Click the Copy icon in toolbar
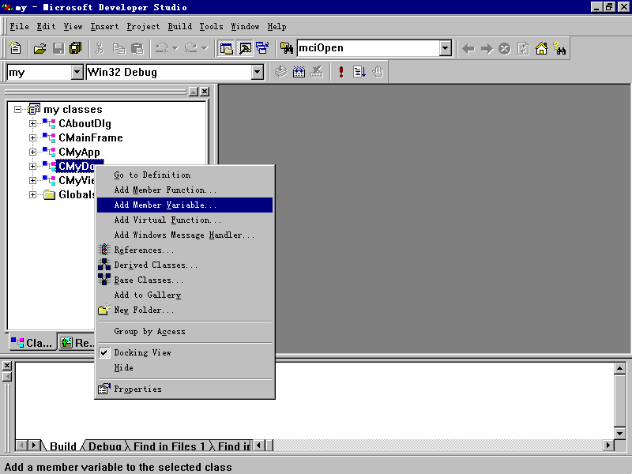The width and height of the screenshot is (632, 474). coord(118,48)
